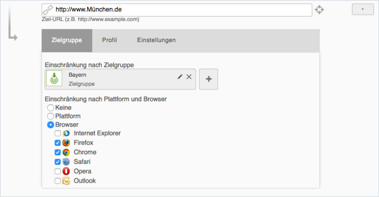Viewport: 379px width, 197px height.
Task: Click the Firefox browser icon
Action: tap(66, 143)
